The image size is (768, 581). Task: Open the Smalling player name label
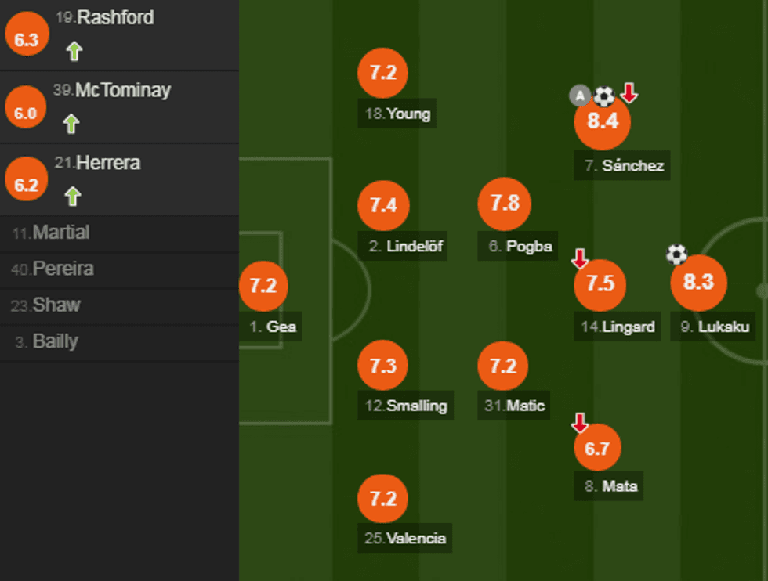[x=406, y=406]
